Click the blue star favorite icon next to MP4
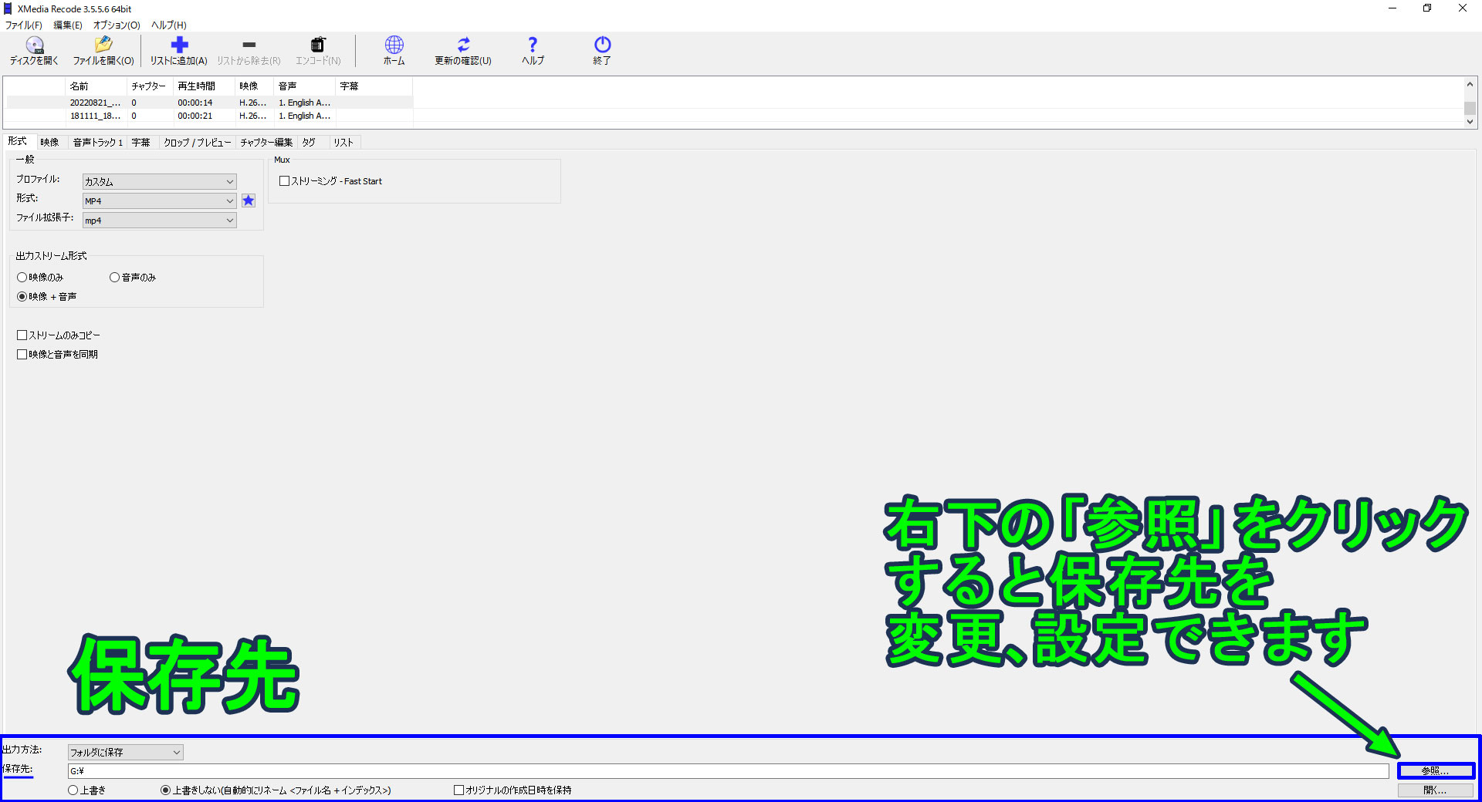The height and width of the screenshot is (802, 1482). tap(249, 200)
